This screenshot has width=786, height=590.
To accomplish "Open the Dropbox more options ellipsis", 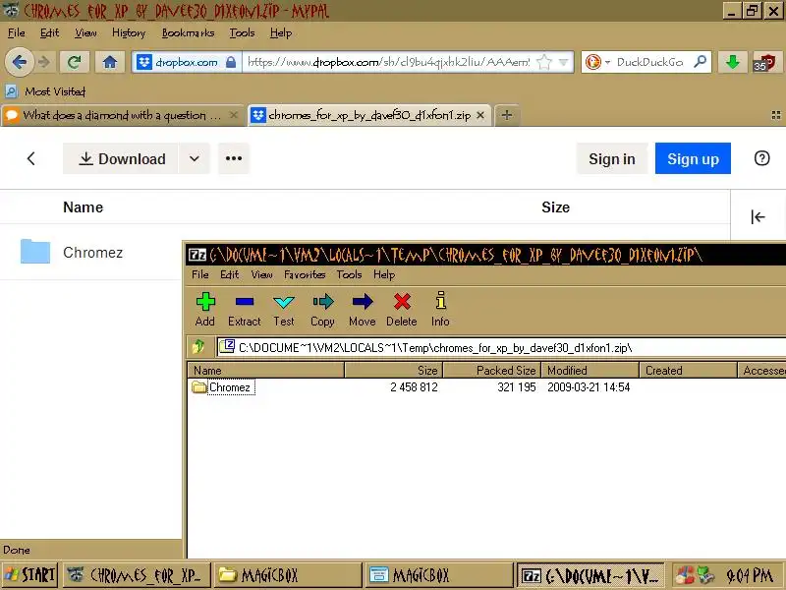I will coord(234,158).
